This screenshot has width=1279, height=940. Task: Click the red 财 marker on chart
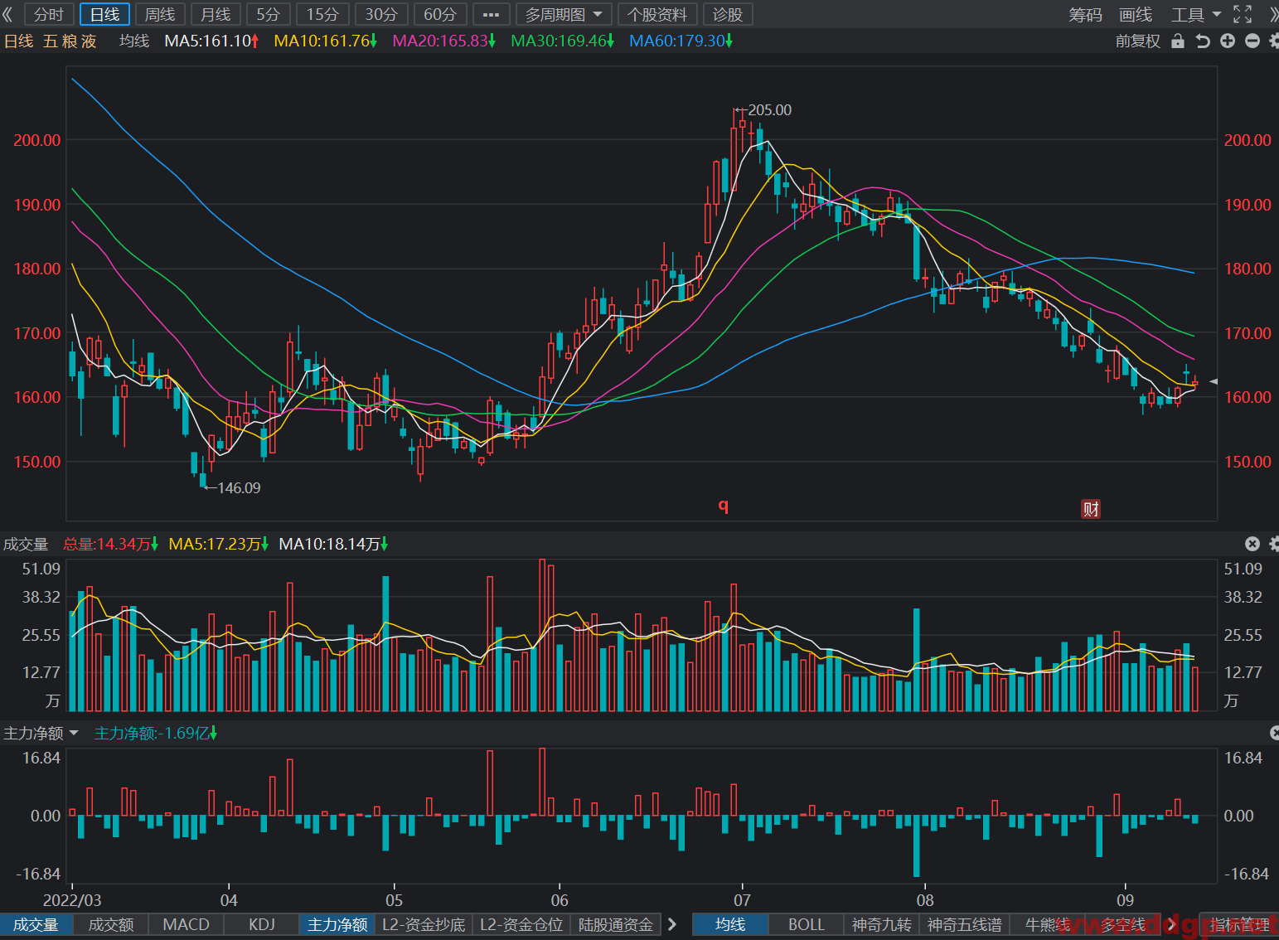pyautogui.click(x=1091, y=509)
